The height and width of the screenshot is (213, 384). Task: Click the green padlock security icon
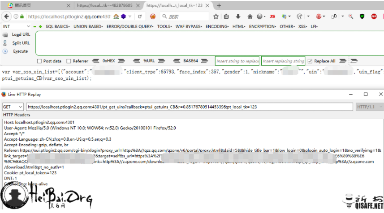pos(22,17)
